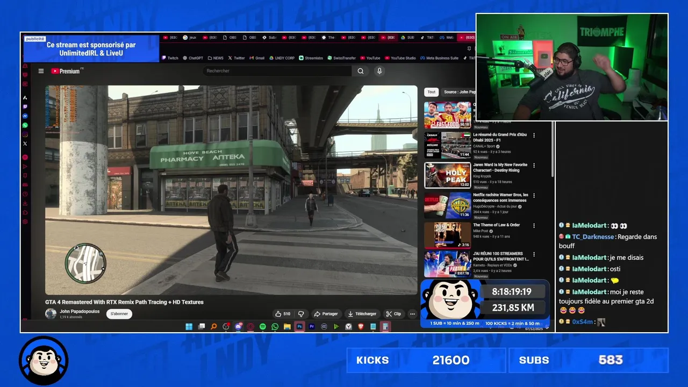Open the Gmail bookmark
The width and height of the screenshot is (688, 387).
(256, 58)
